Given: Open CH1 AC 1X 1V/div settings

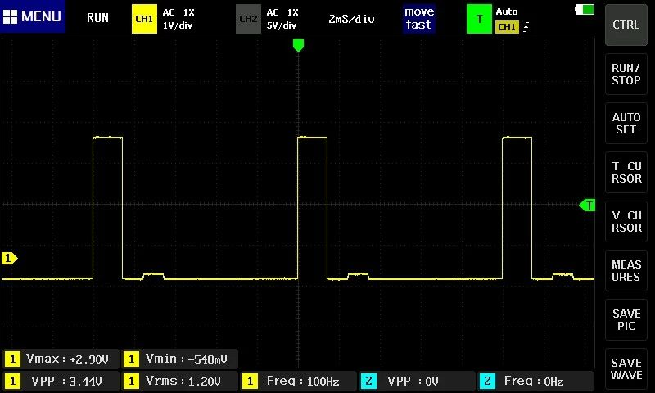Looking at the screenshot, I should point(178,19).
